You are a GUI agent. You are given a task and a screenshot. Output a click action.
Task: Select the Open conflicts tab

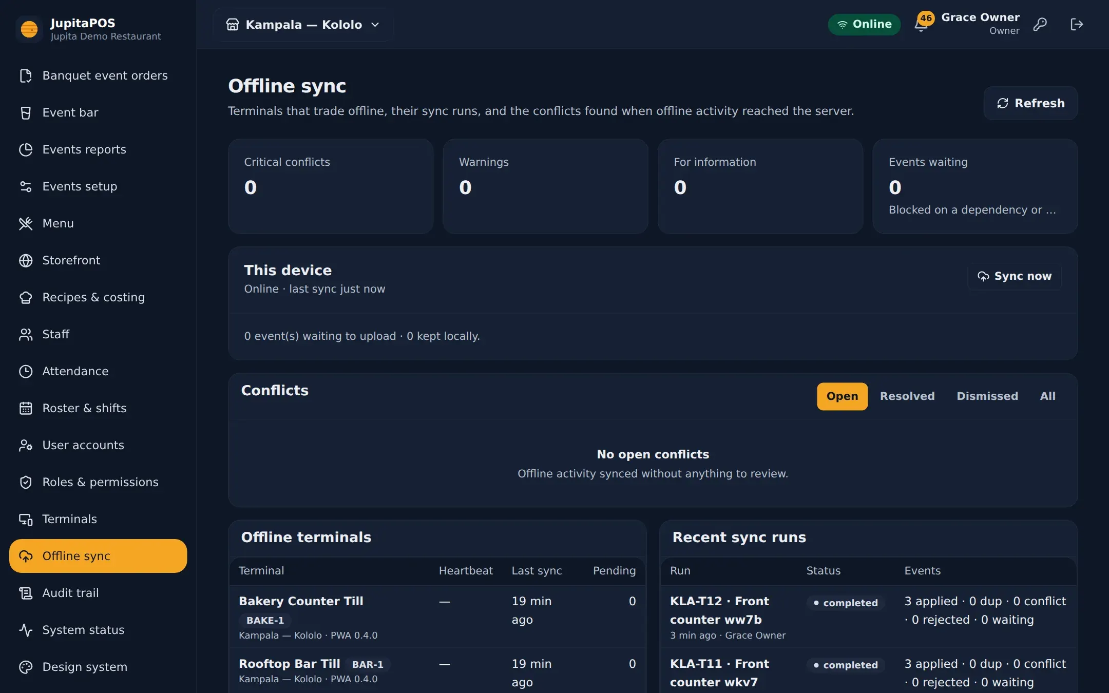[x=842, y=396]
